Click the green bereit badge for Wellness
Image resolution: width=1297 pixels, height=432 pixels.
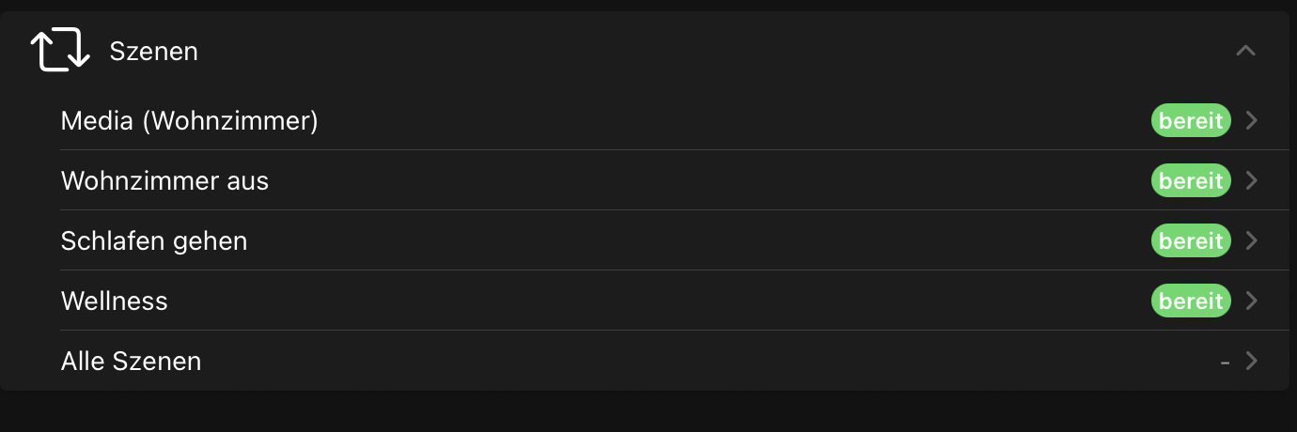(x=1191, y=301)
